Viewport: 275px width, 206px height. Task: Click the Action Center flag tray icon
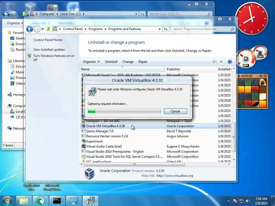pos(235,201)
